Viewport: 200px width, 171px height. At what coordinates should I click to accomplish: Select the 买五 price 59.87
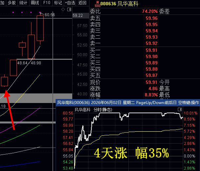tap(152, 75)
